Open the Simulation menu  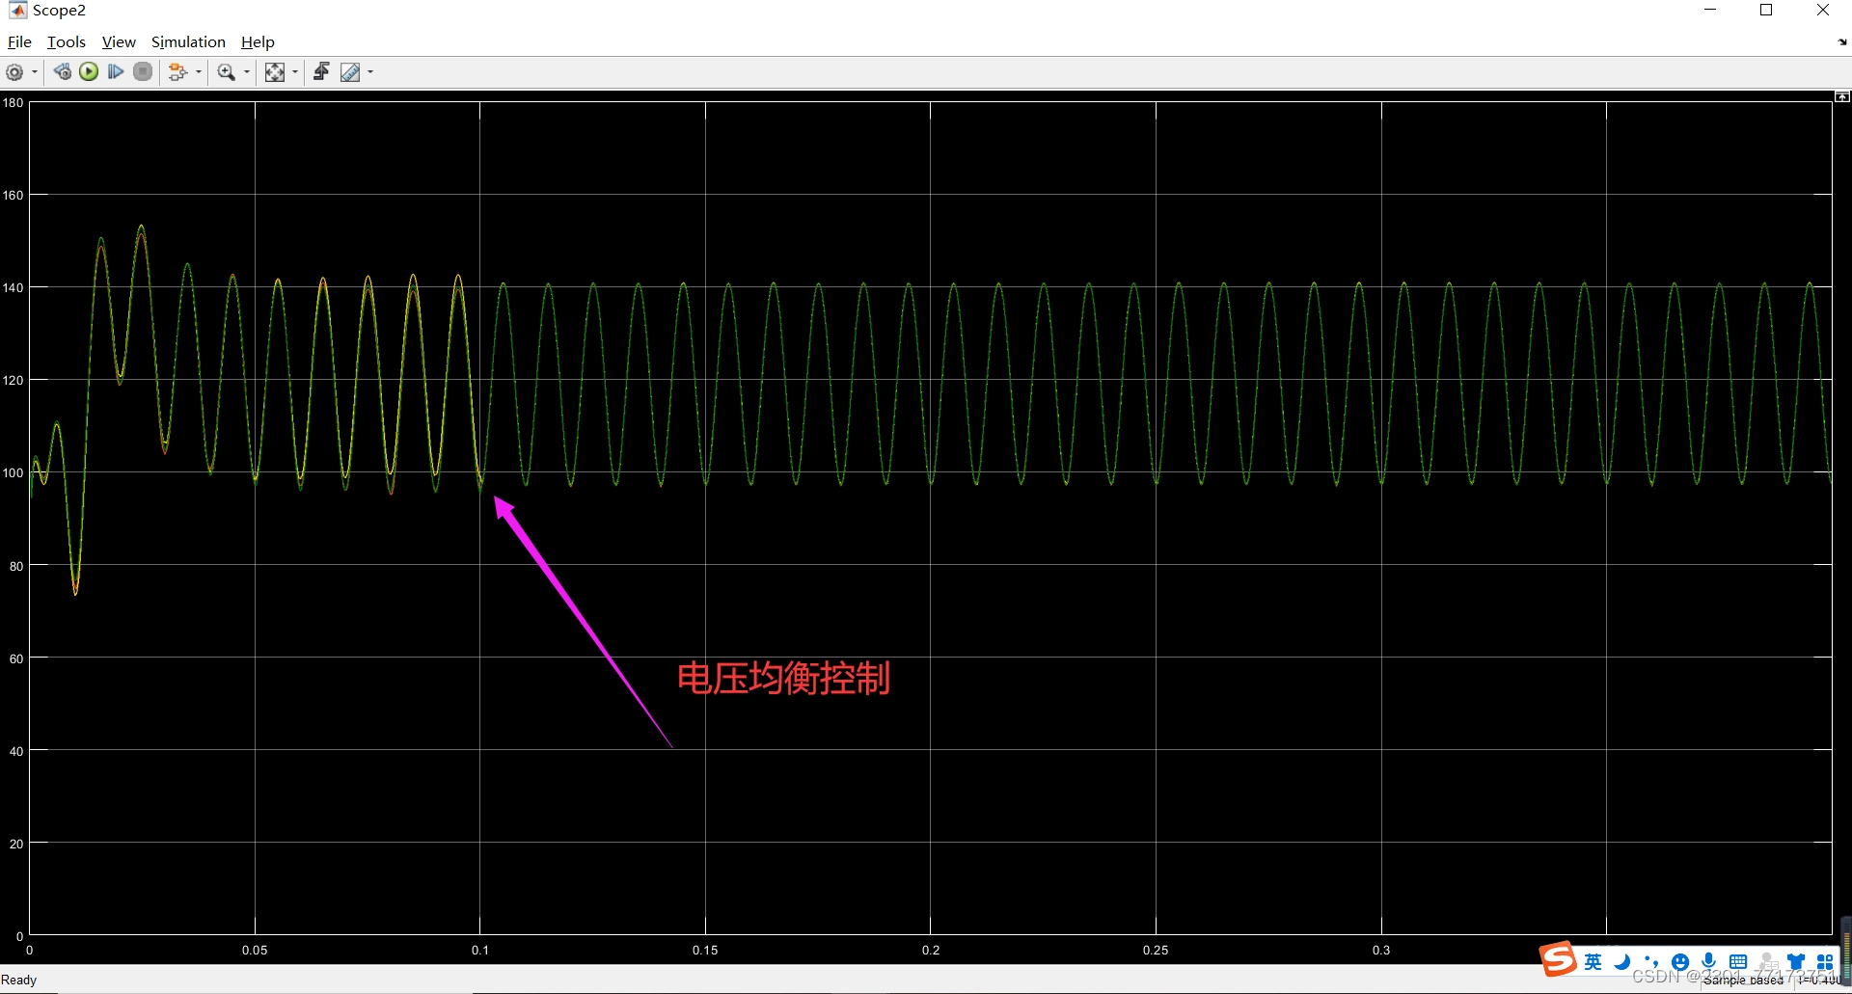pos(188,41)
